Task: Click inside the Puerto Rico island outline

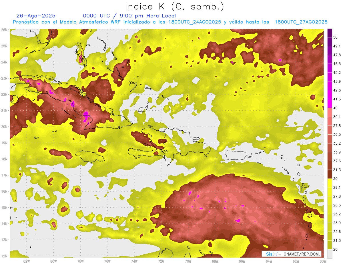Action: (x=236, y=155)
